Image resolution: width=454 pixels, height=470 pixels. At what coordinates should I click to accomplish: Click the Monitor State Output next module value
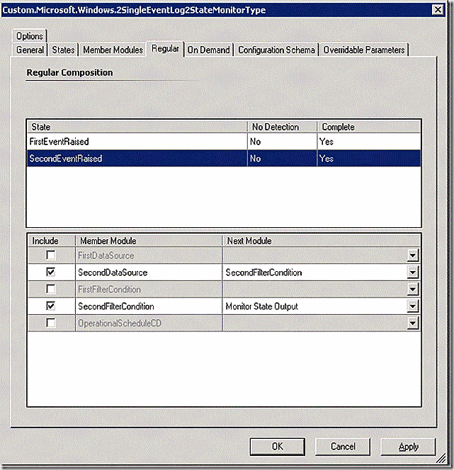point(262,306)
